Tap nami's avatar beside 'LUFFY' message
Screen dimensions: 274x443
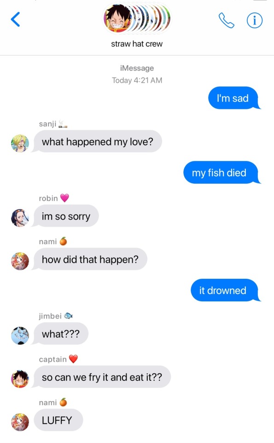point(20,422)
